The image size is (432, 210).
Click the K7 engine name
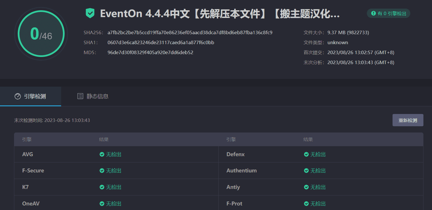(x=25, y=187)
